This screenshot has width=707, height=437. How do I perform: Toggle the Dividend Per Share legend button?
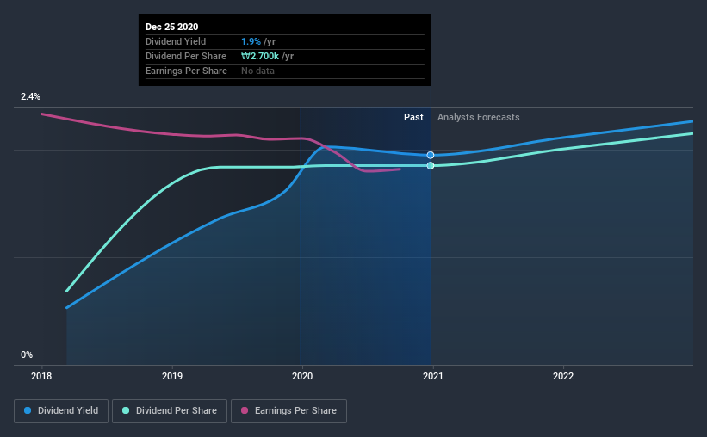tap(170, 411)
